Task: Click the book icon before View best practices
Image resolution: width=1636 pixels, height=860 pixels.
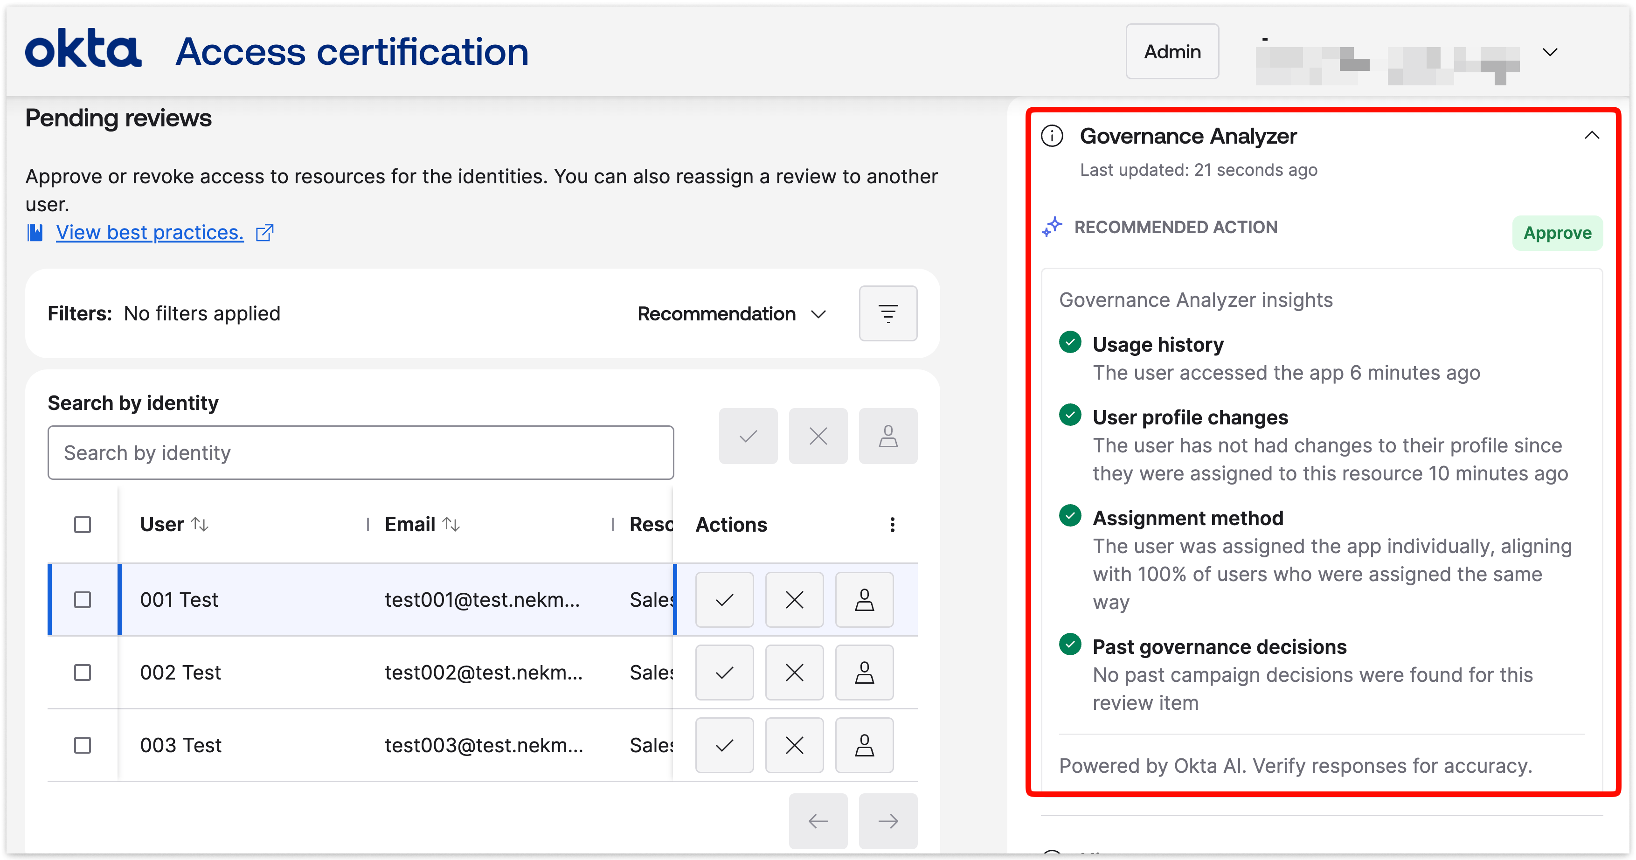Action: (x=35, y=232)
